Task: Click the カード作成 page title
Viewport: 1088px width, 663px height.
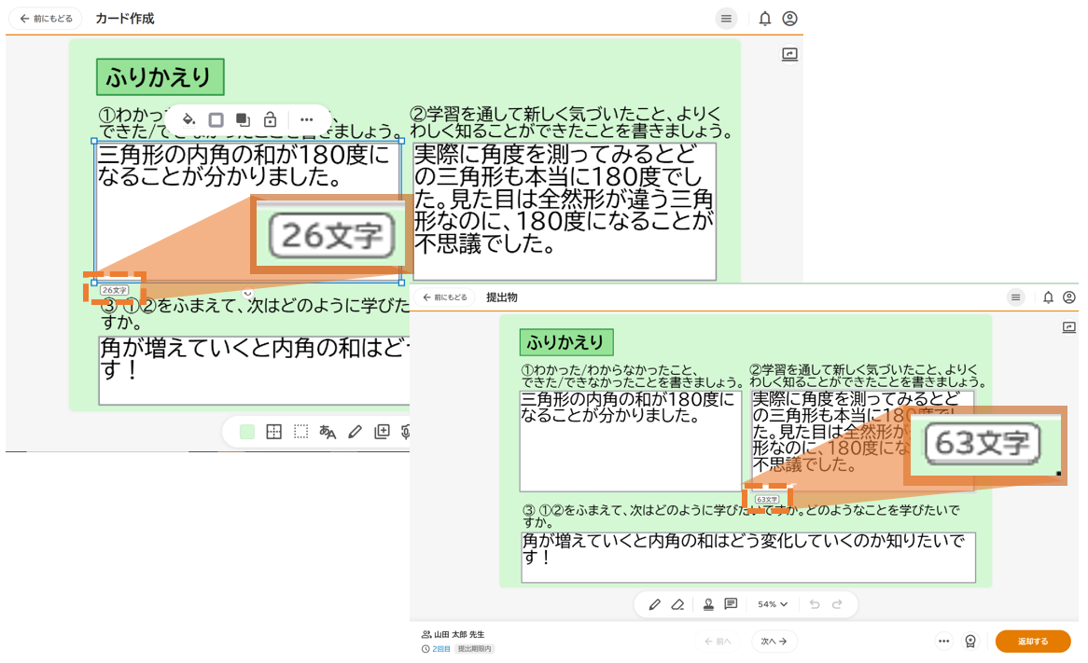Action: 125,19
